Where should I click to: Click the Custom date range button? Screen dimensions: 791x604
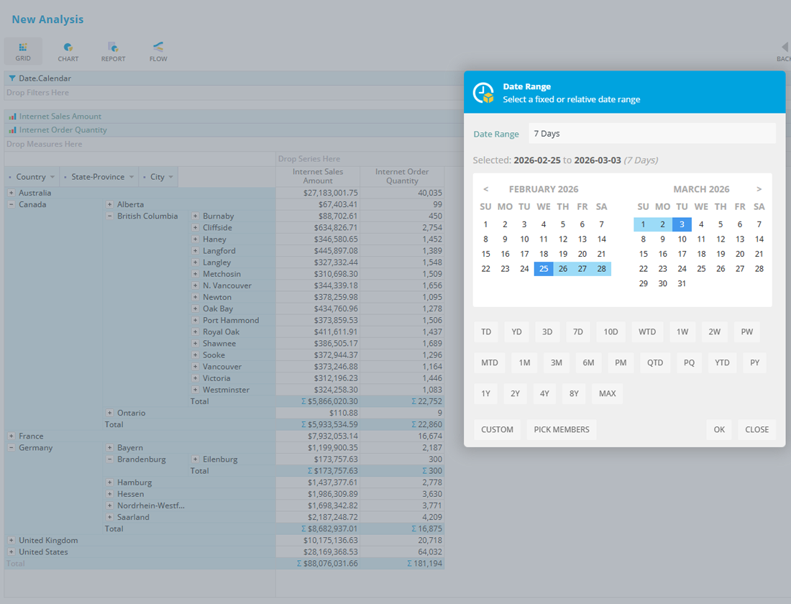click(x=497, y=429)
